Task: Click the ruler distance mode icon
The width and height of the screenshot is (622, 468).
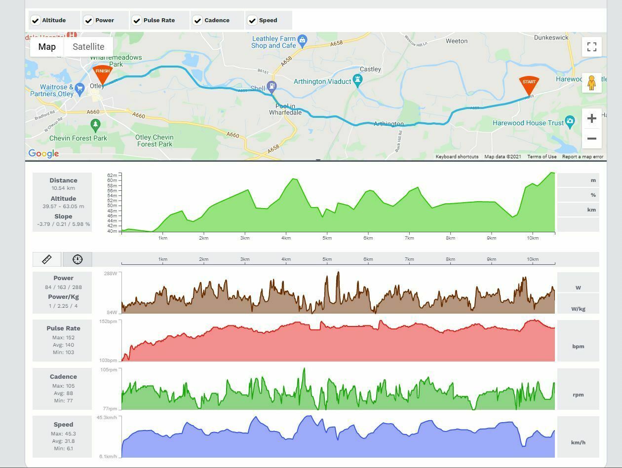Action: [x=47, y=259]
